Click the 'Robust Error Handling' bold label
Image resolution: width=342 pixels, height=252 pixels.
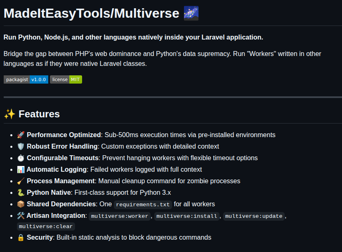tap(62, 147)
